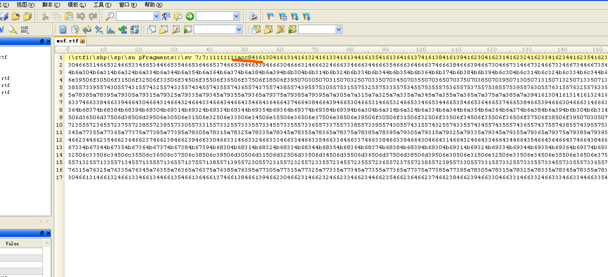Click the Histogram chart icon
Image resolution: width=608 pixels, height=277 pixels.
pos(111,30)
